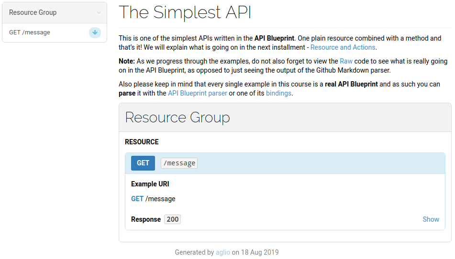The image size is (455, 259).
Task: Click the GET /message example URI text
Action: (153, 199)
